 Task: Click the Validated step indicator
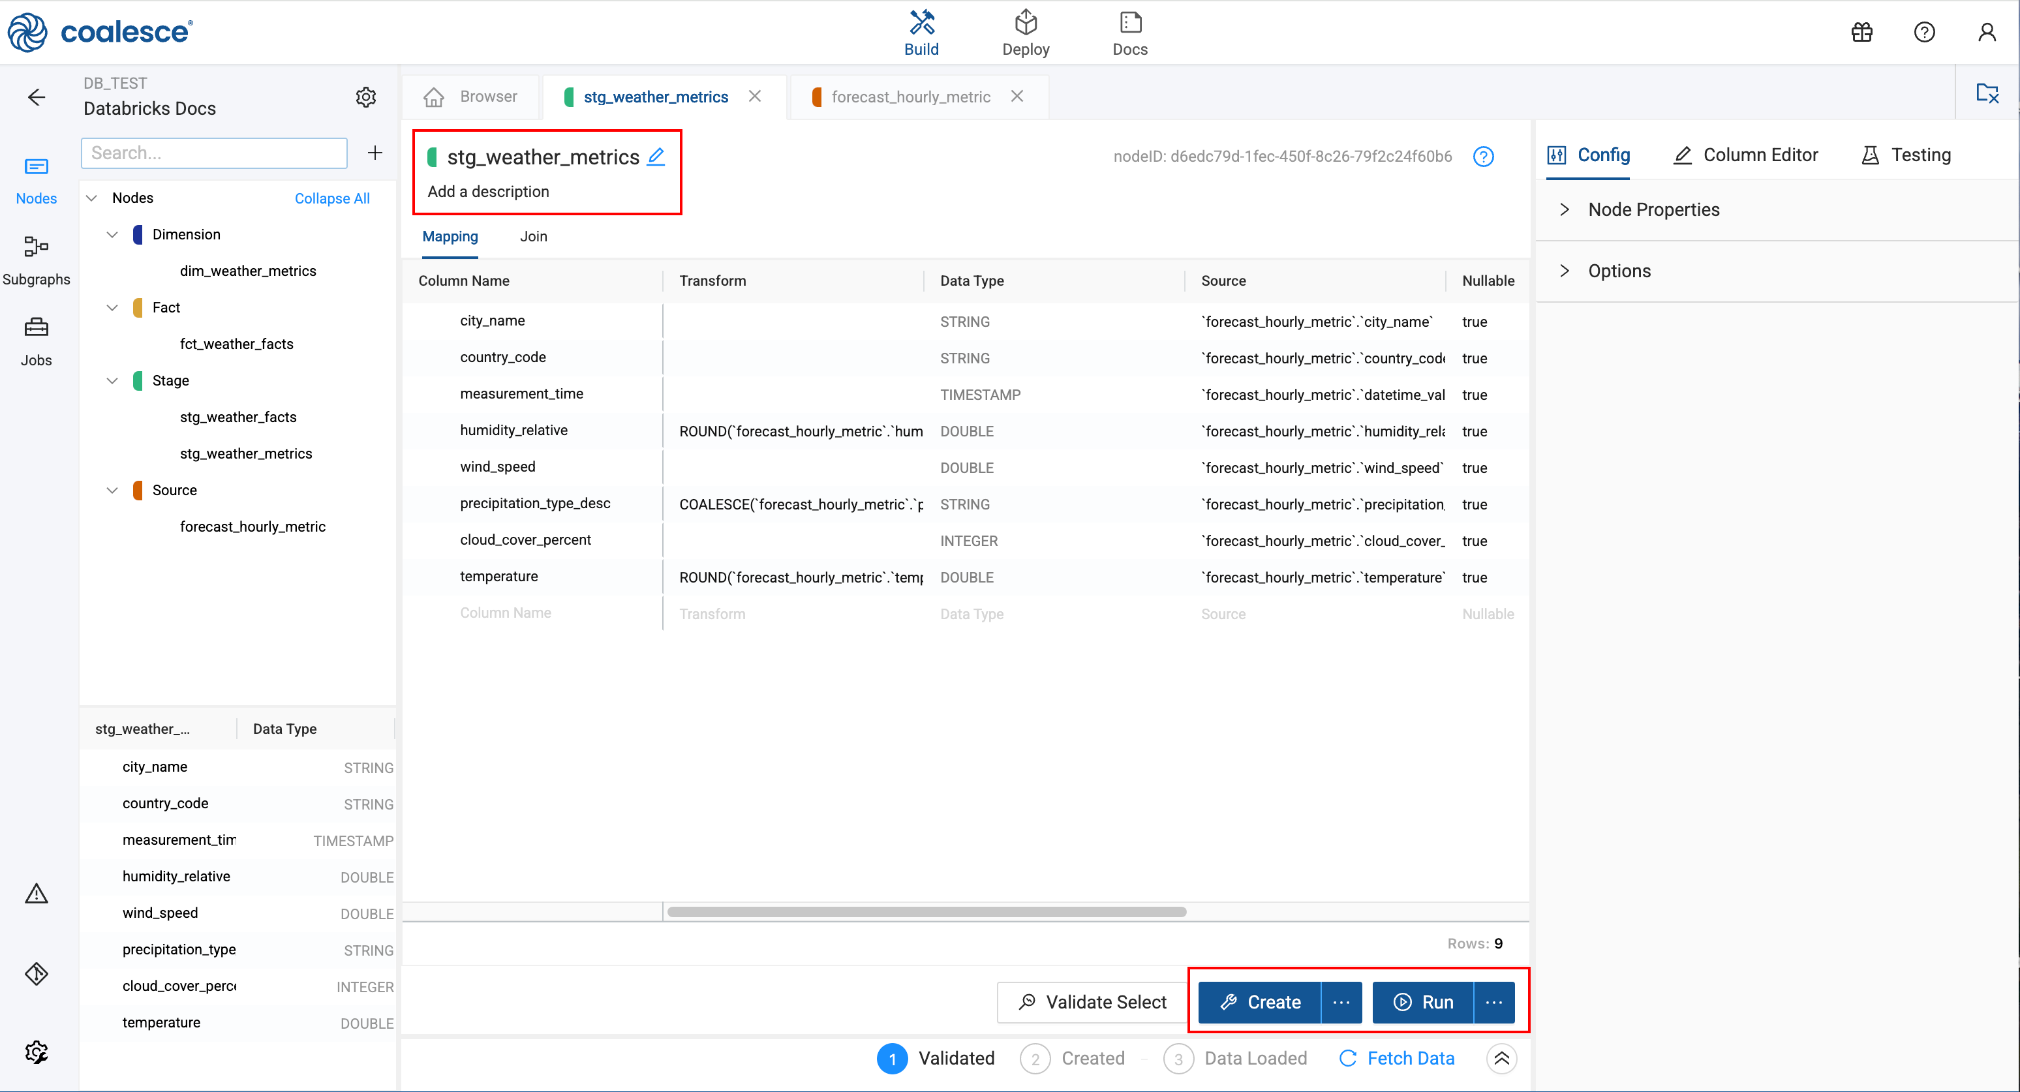tap(936, 1058)
